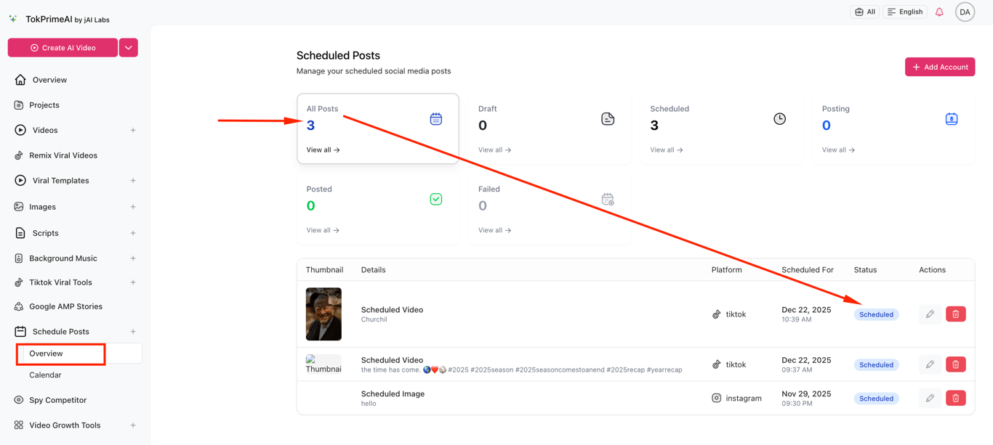Open the English language selector
Image resolution: width=993 pixels, height=445 pixels.
pos(905,12)
